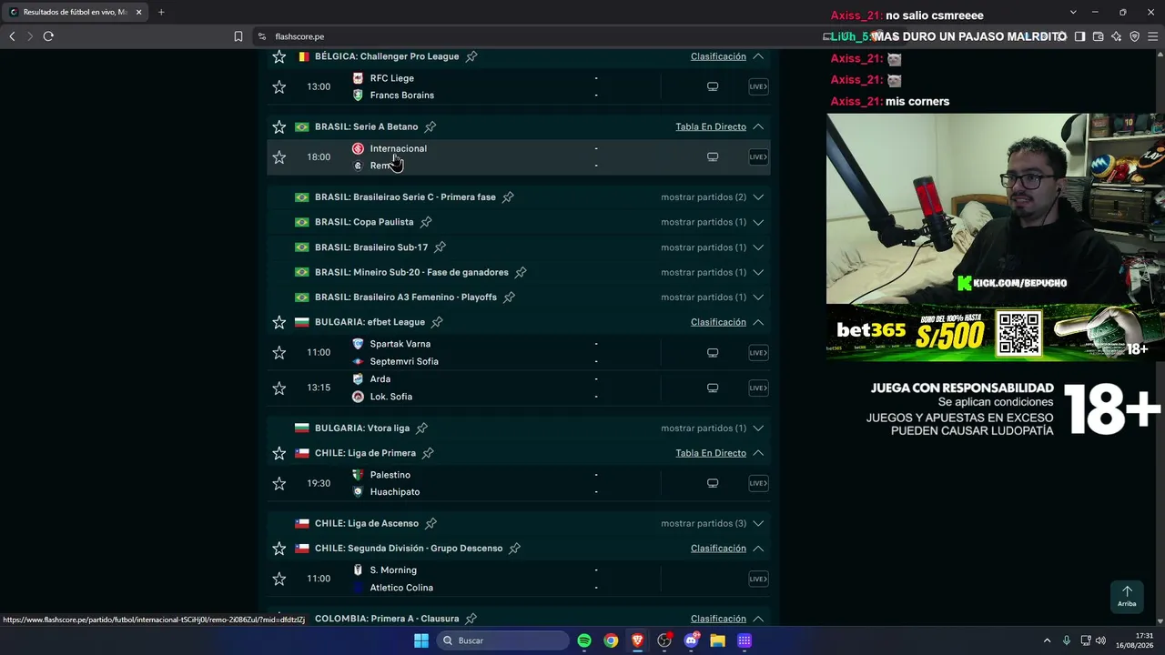
Task: Bookmark the current page
Action: click(238, 36)
